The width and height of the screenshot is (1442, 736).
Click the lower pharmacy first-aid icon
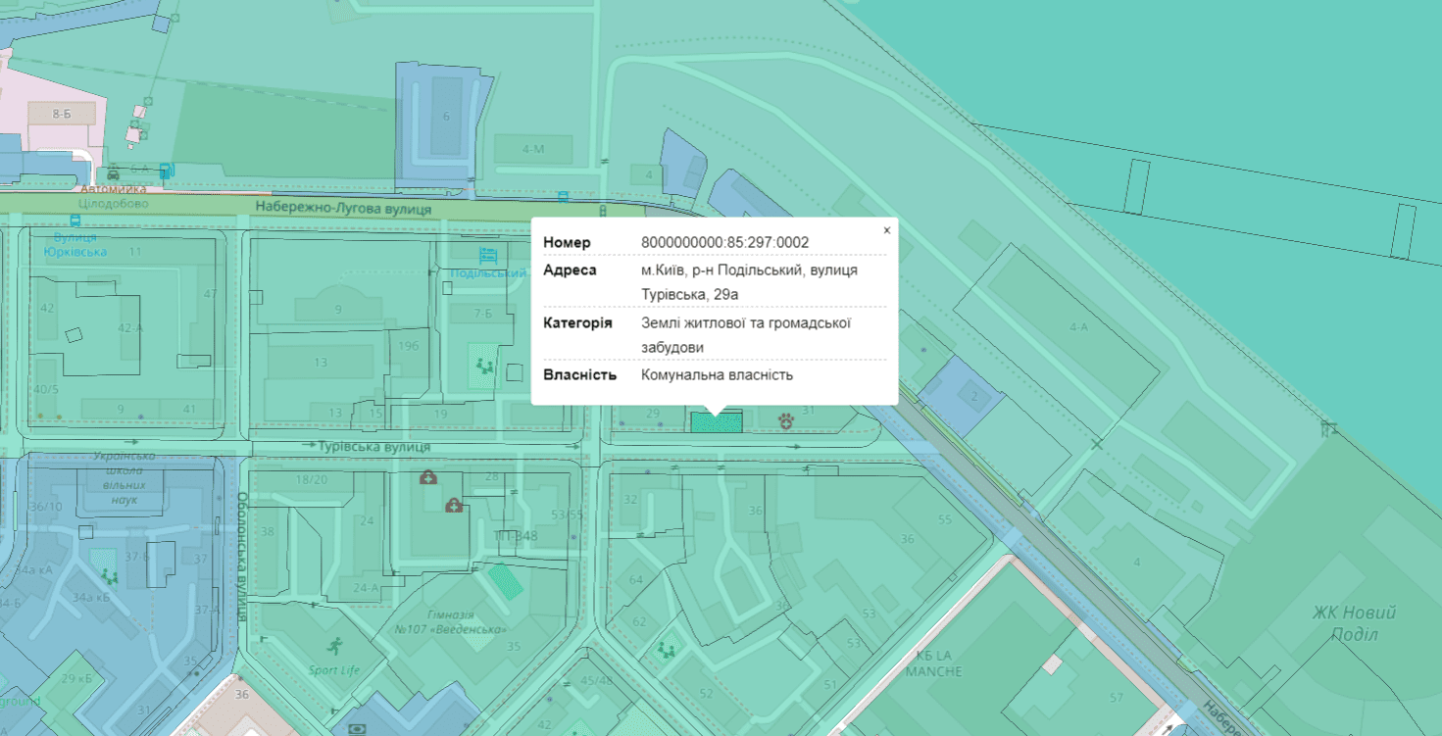453,506
